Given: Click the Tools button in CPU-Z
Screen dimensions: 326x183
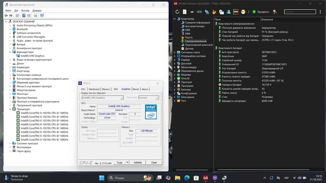Looking at the screenshot, I should [x=120, y=163].
